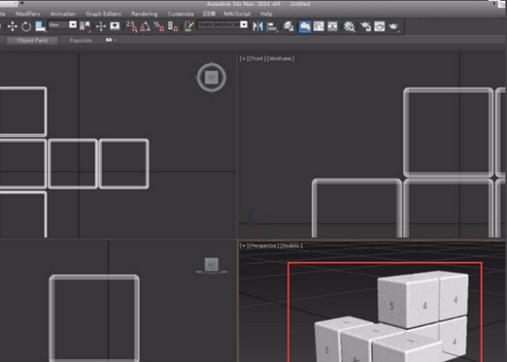Click the Wireframe label in Front viewport
Screen dimensions: 507x362
coord(280,58)
